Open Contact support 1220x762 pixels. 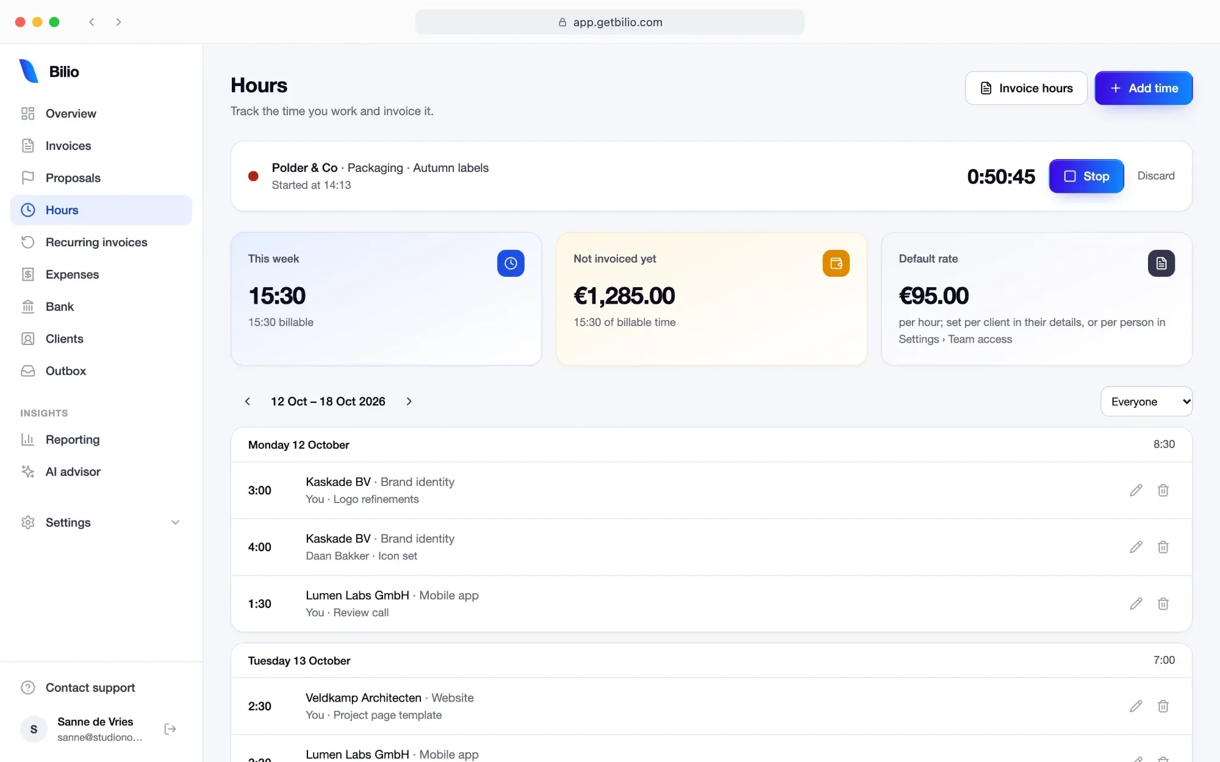101,688
